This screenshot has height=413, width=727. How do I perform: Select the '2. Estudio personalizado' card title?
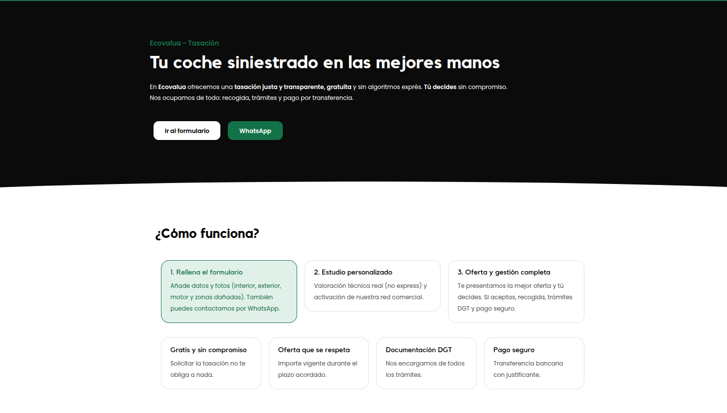pyautogui.click(x=353, y=272)
